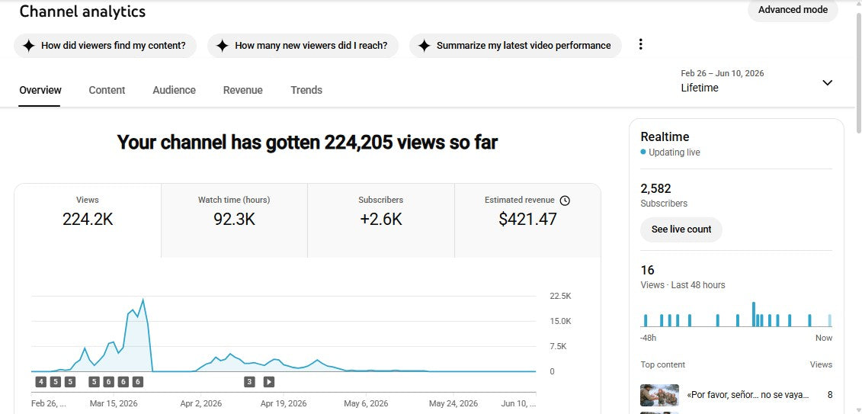Select the Subscribers +2.6K metric card
The width and height of the screenshot is (862, 414).
[381, 220]
